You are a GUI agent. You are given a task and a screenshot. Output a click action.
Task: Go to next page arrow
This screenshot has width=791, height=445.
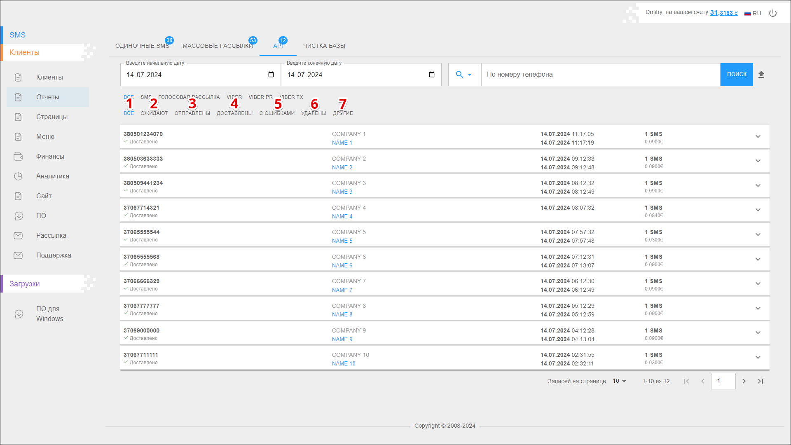point(744,381)
